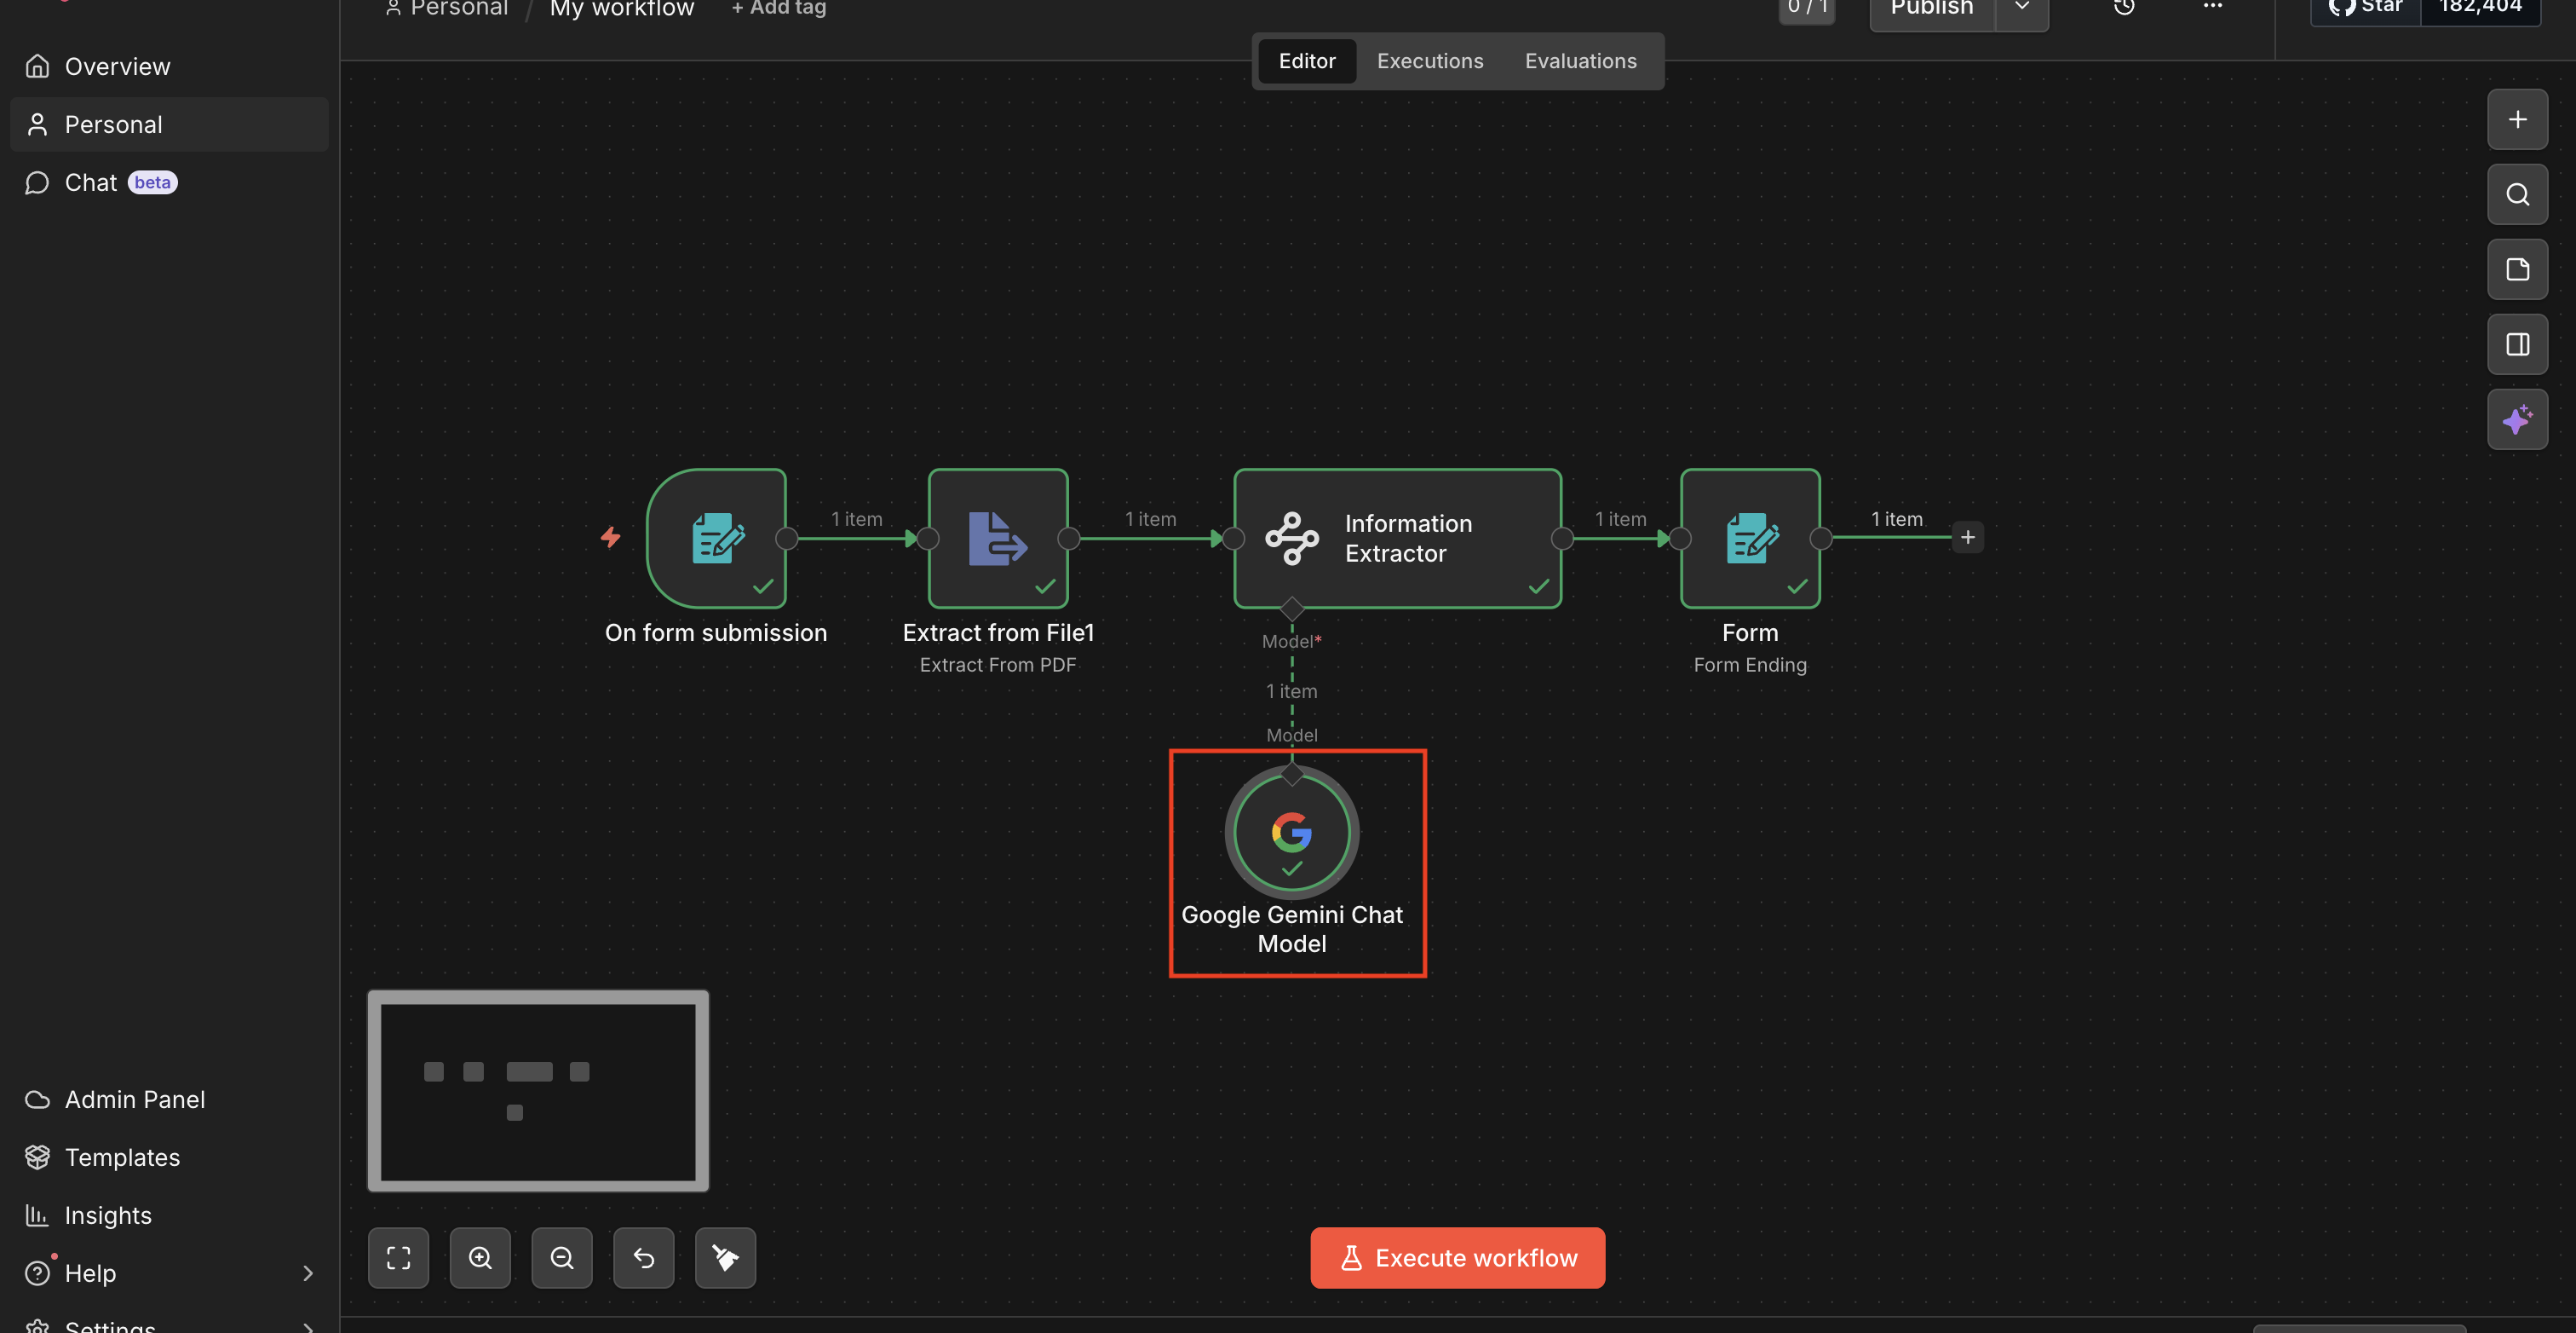Open the Templates sidebar item
2576x1333 pixels.
(x=122, y=1157)
